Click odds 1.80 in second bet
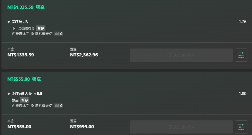This screenshot has height=135, width=252. click(x=243, y=94)
